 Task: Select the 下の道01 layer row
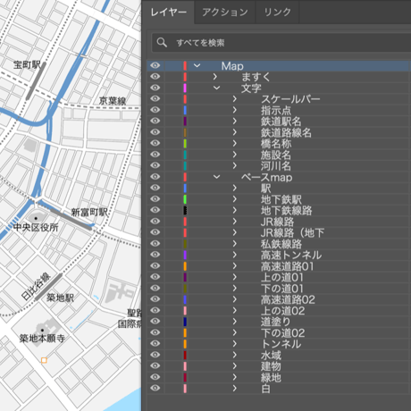(x=279, y=288)
